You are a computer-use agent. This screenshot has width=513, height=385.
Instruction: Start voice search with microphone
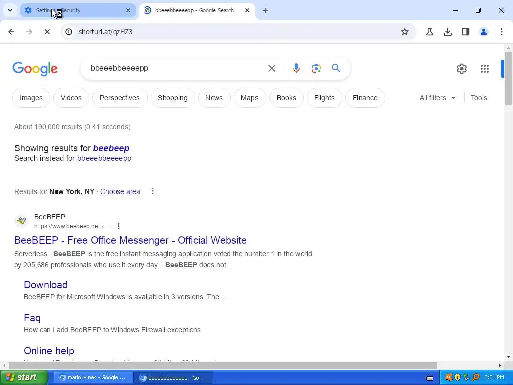[296, 68]
